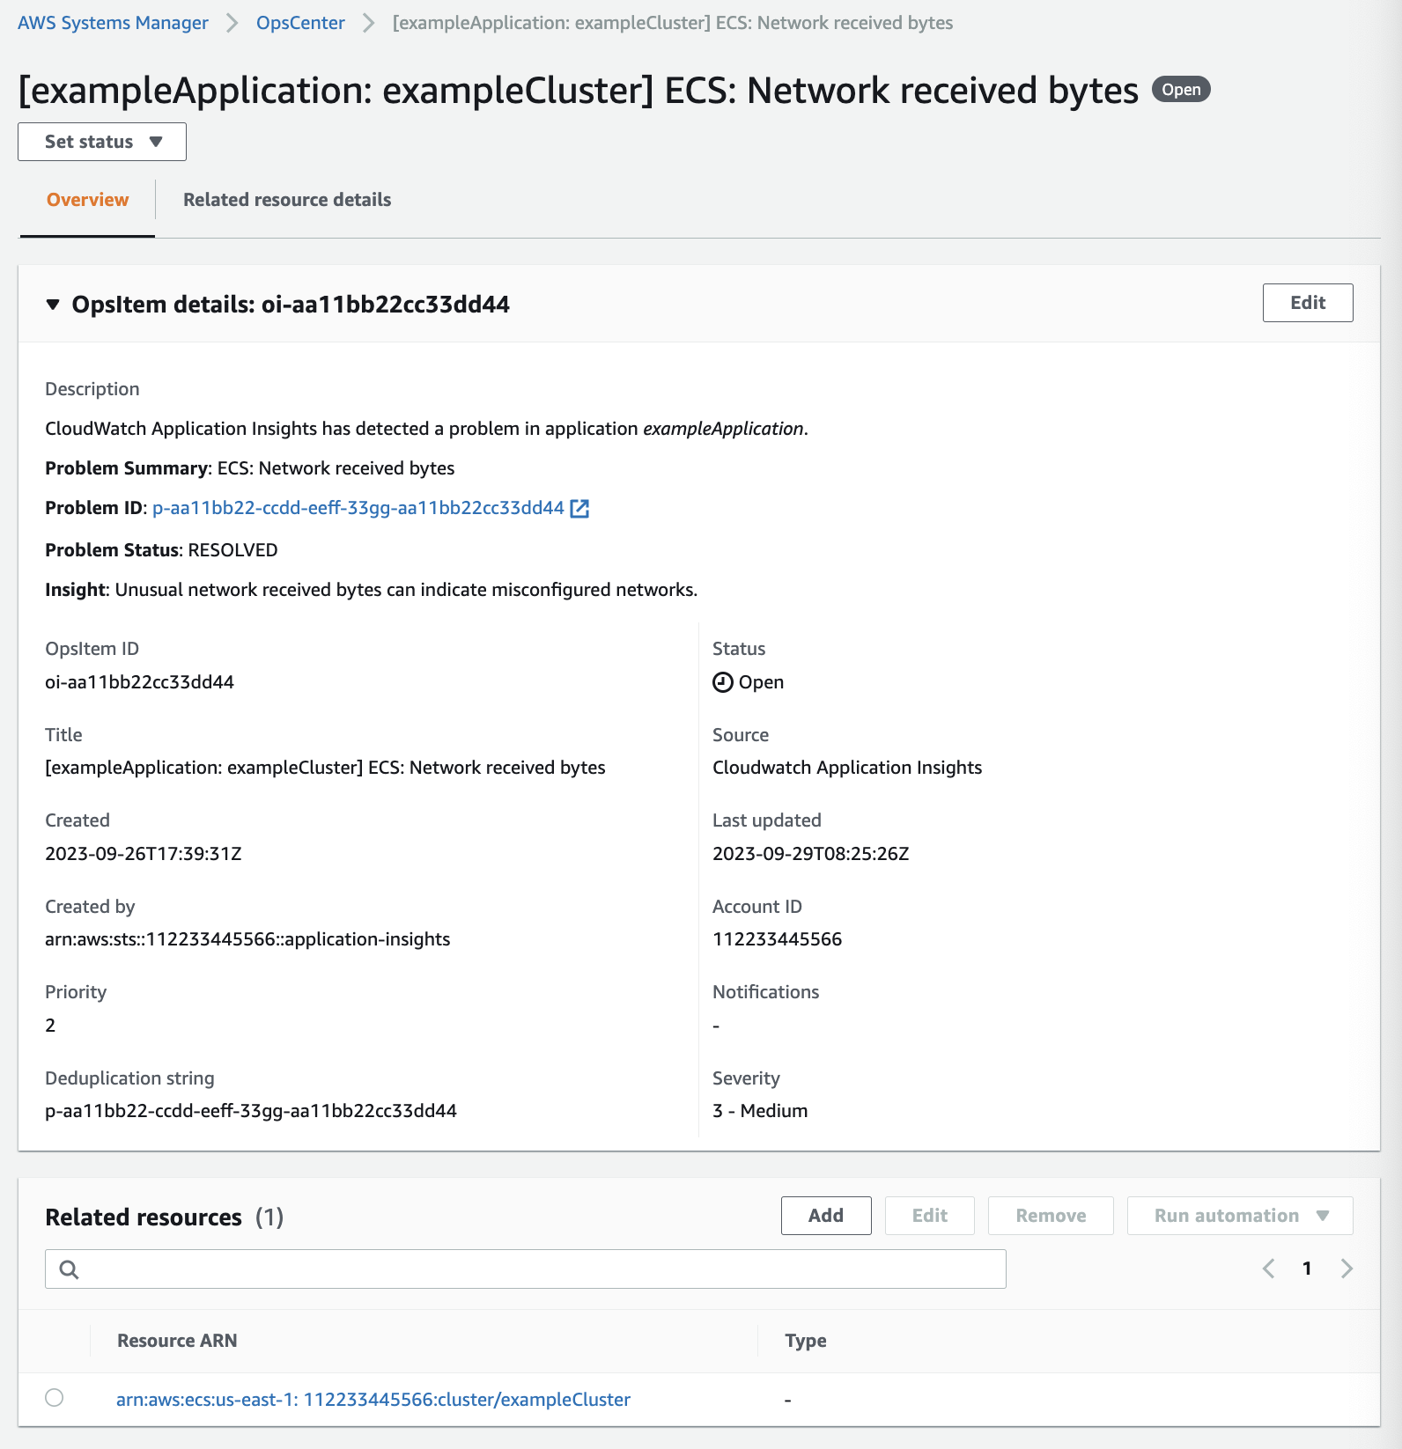Select the Overview tab
Viewport: 1402px width, 1449px height.
[87, 200]
